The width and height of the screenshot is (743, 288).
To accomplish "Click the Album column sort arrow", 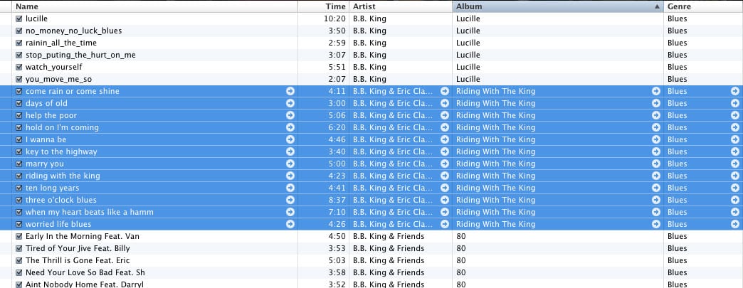I will [x=657, y=6].
